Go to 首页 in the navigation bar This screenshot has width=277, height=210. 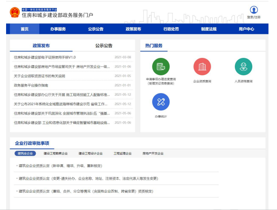pos(25,29)
